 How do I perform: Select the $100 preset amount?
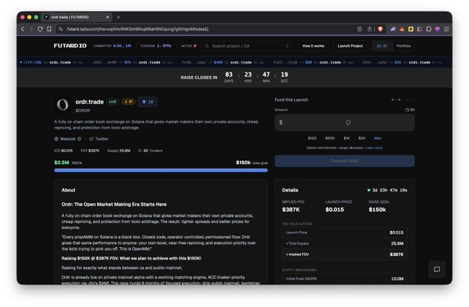pyautogui.click(x=312, y=138)
